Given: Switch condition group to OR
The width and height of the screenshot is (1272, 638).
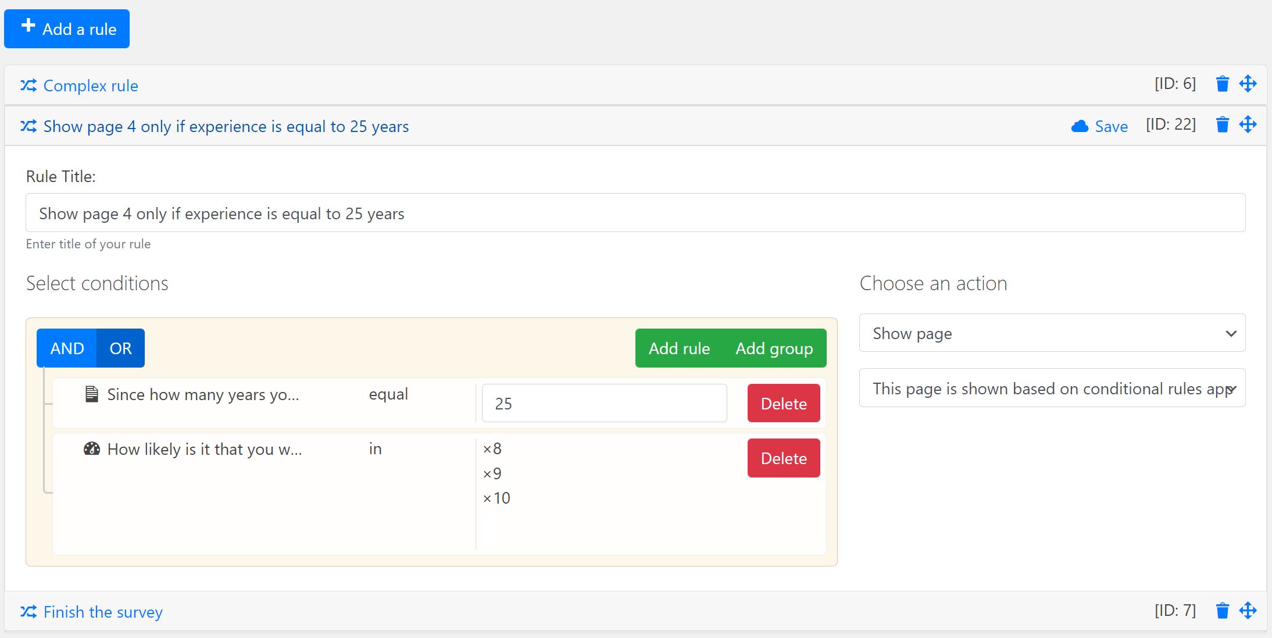Looking at the screenshot, I should (x=120, y=348).
